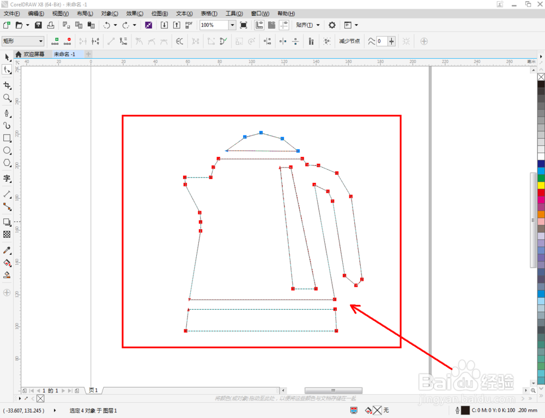
Task: Open the 对象(C) menu
Action: click(x=110, y=14)
